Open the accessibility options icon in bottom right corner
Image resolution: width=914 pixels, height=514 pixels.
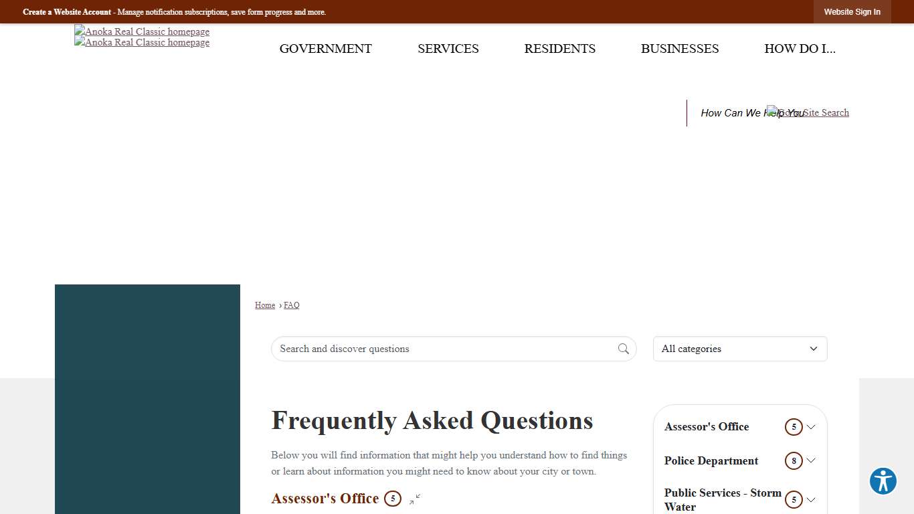coord(883,481)
